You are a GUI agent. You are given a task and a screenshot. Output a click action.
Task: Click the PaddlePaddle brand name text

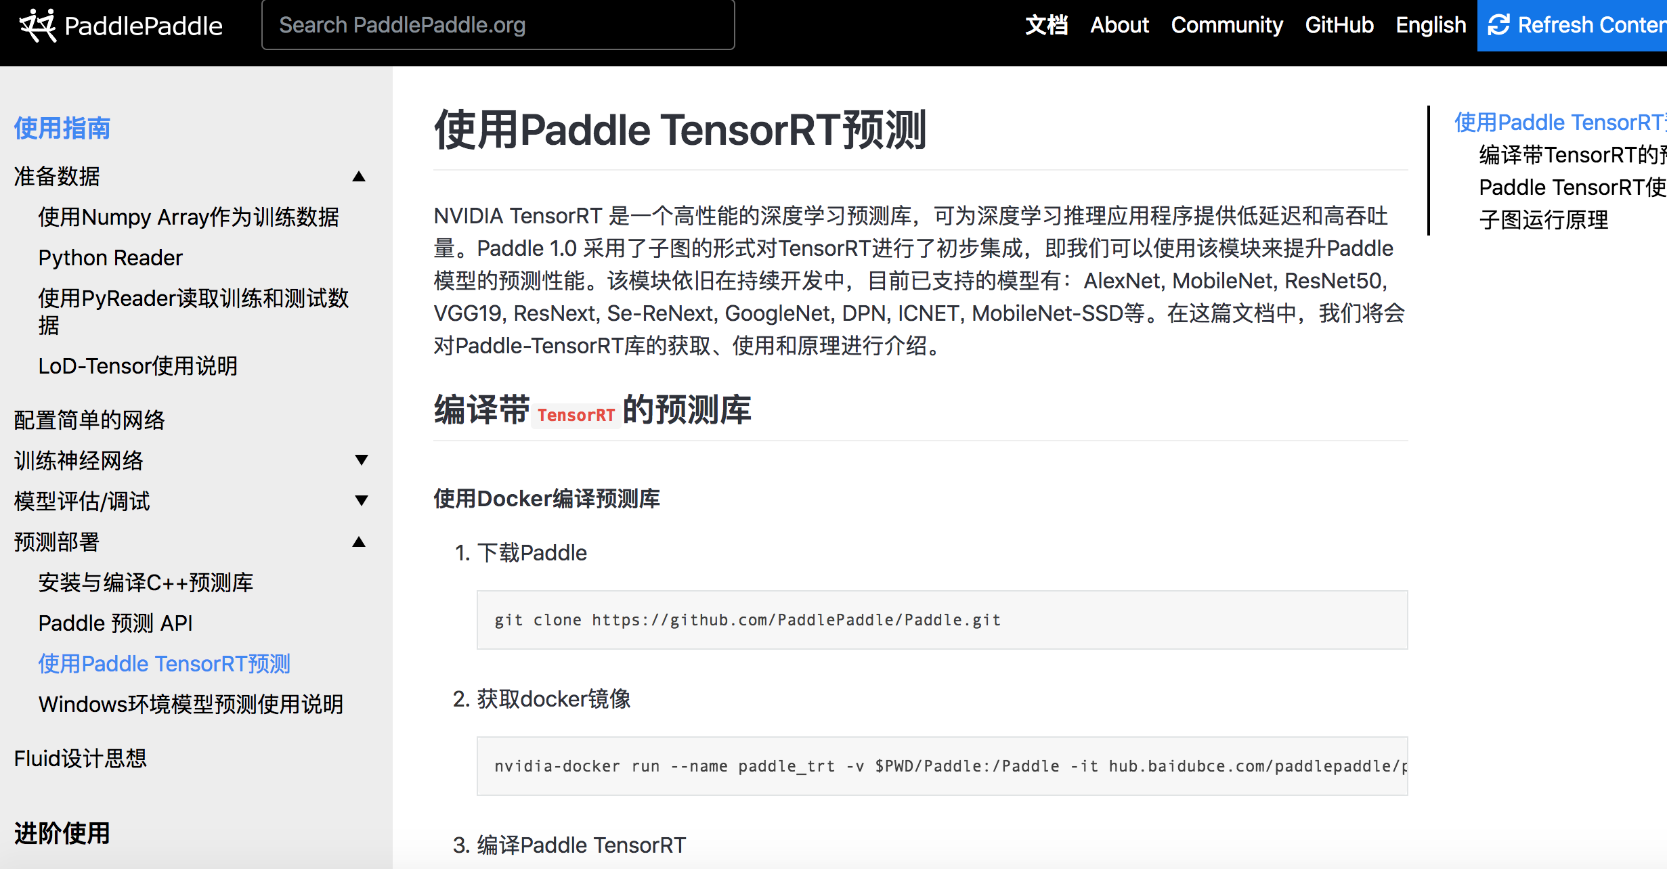tap(144, 26)
